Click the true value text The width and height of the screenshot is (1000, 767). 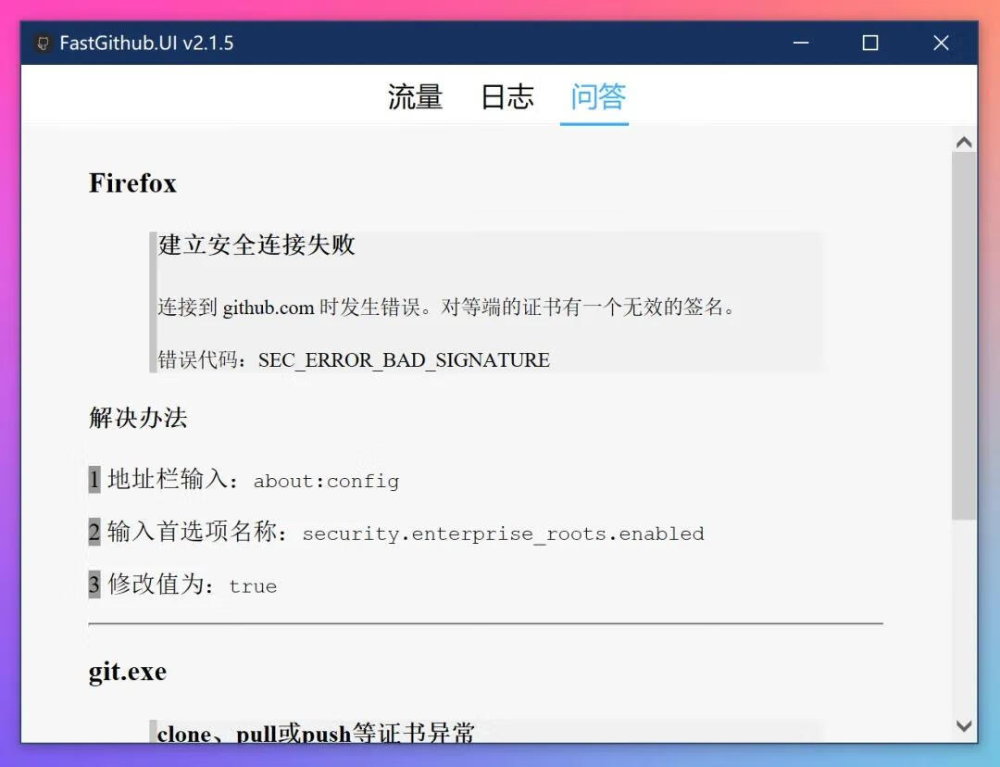[254, 585]
